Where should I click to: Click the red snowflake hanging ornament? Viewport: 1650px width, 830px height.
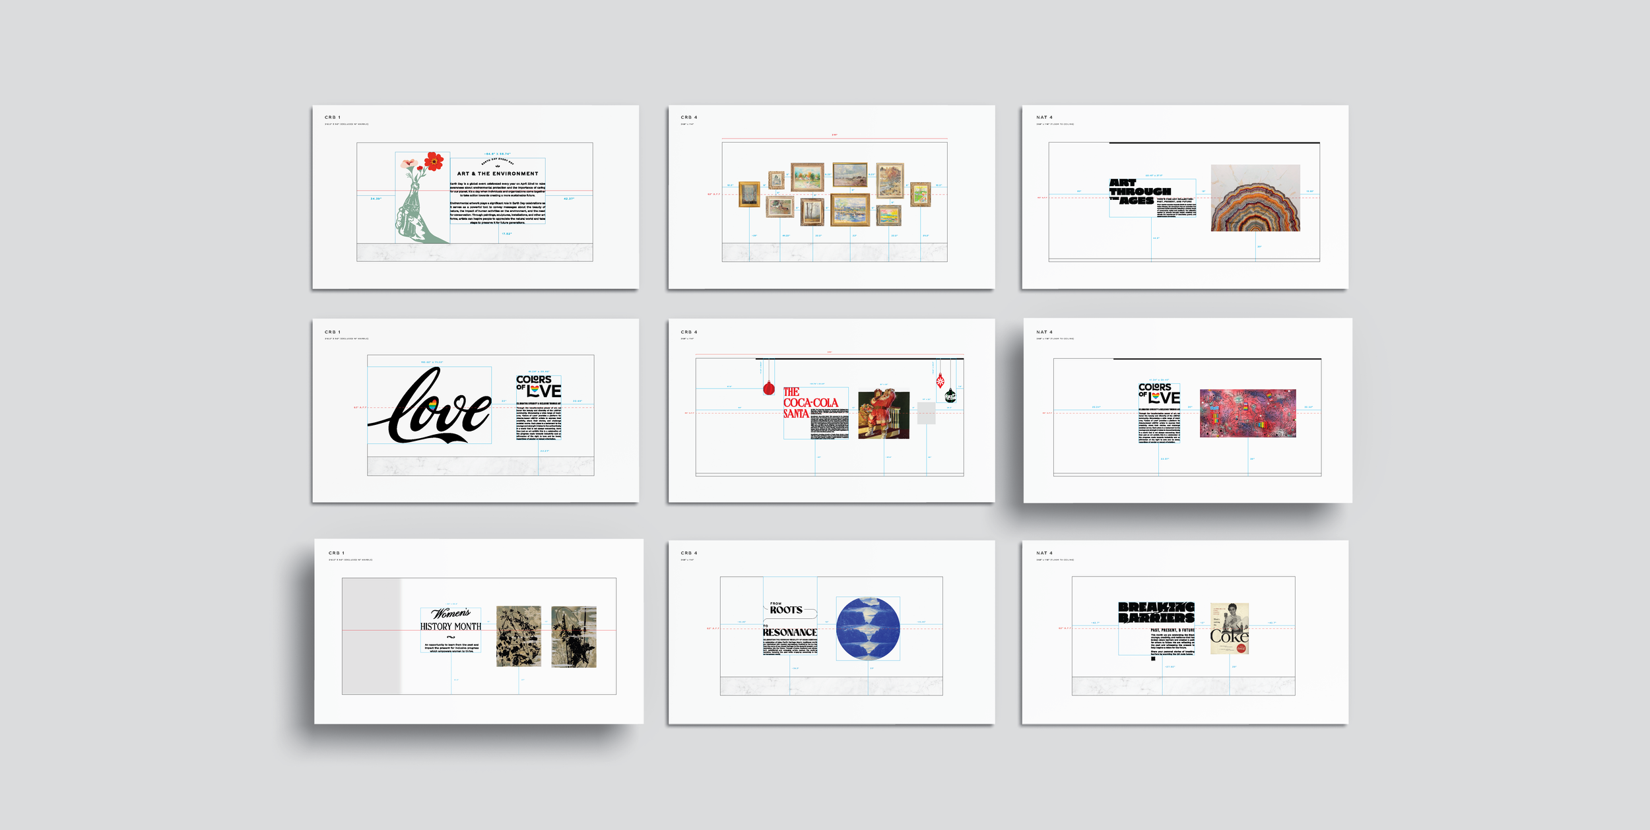[940, 381]
